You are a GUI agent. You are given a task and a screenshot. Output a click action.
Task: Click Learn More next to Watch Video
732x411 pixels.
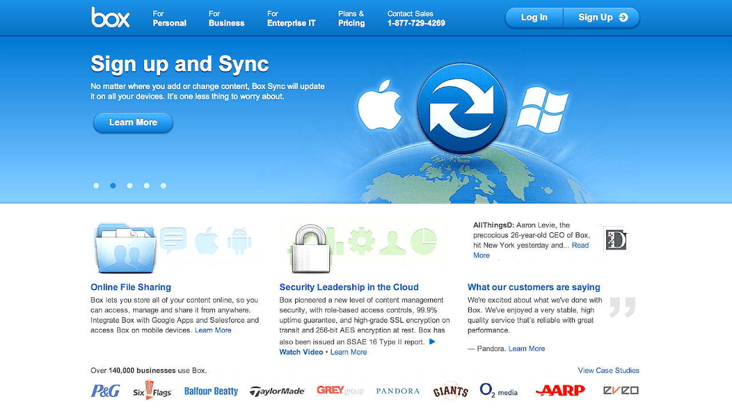[x=349, y=352]
